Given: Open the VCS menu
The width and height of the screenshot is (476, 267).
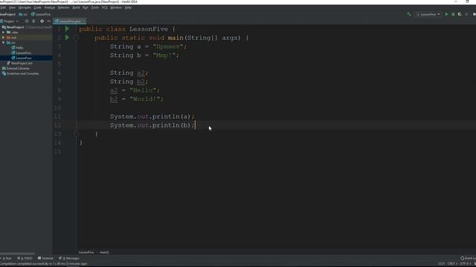Looking at the screenshot, I should (105, 7).
